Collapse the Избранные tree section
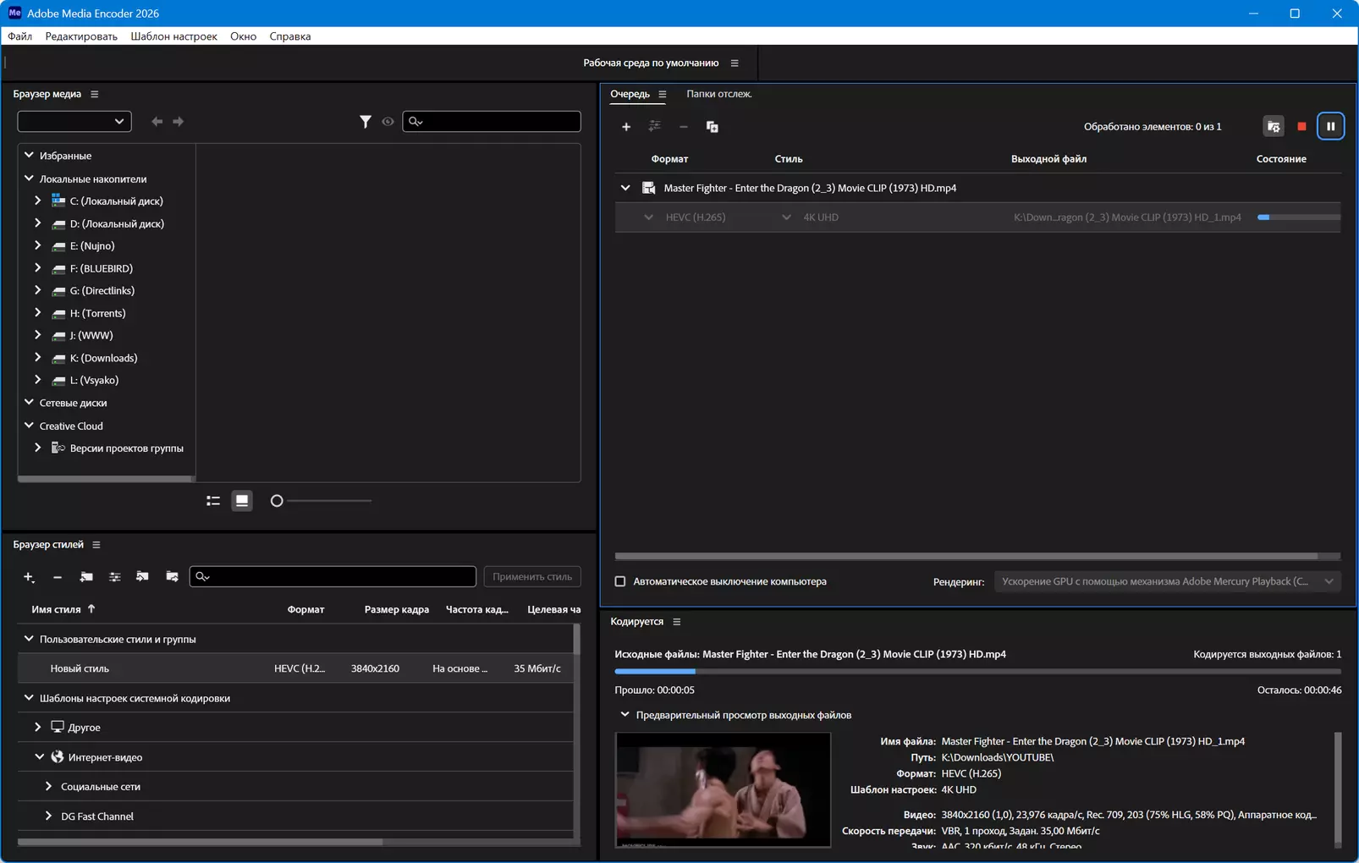The width and height of the screenshot is (1359, 863). [30, 156]
